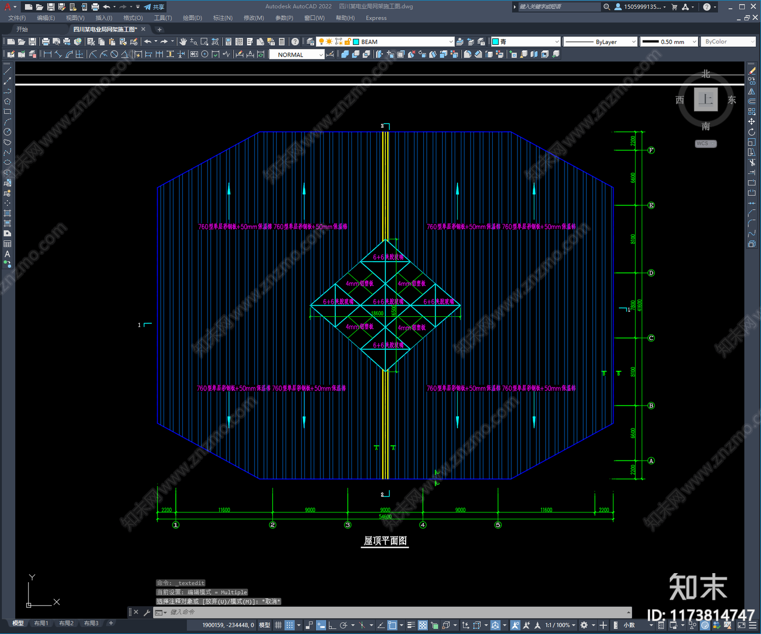Open the annotation scale 1:1 / 100% dropdown
The image size is (761, 634).
point(560,625)
